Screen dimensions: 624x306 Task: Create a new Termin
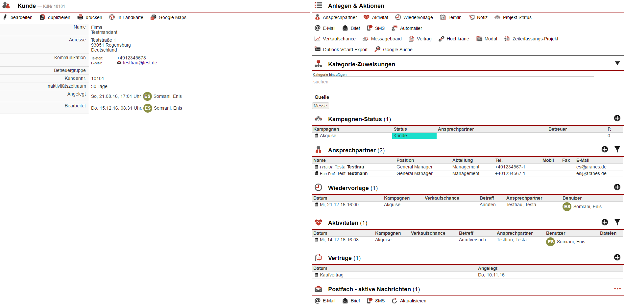(x=451, y=17)
